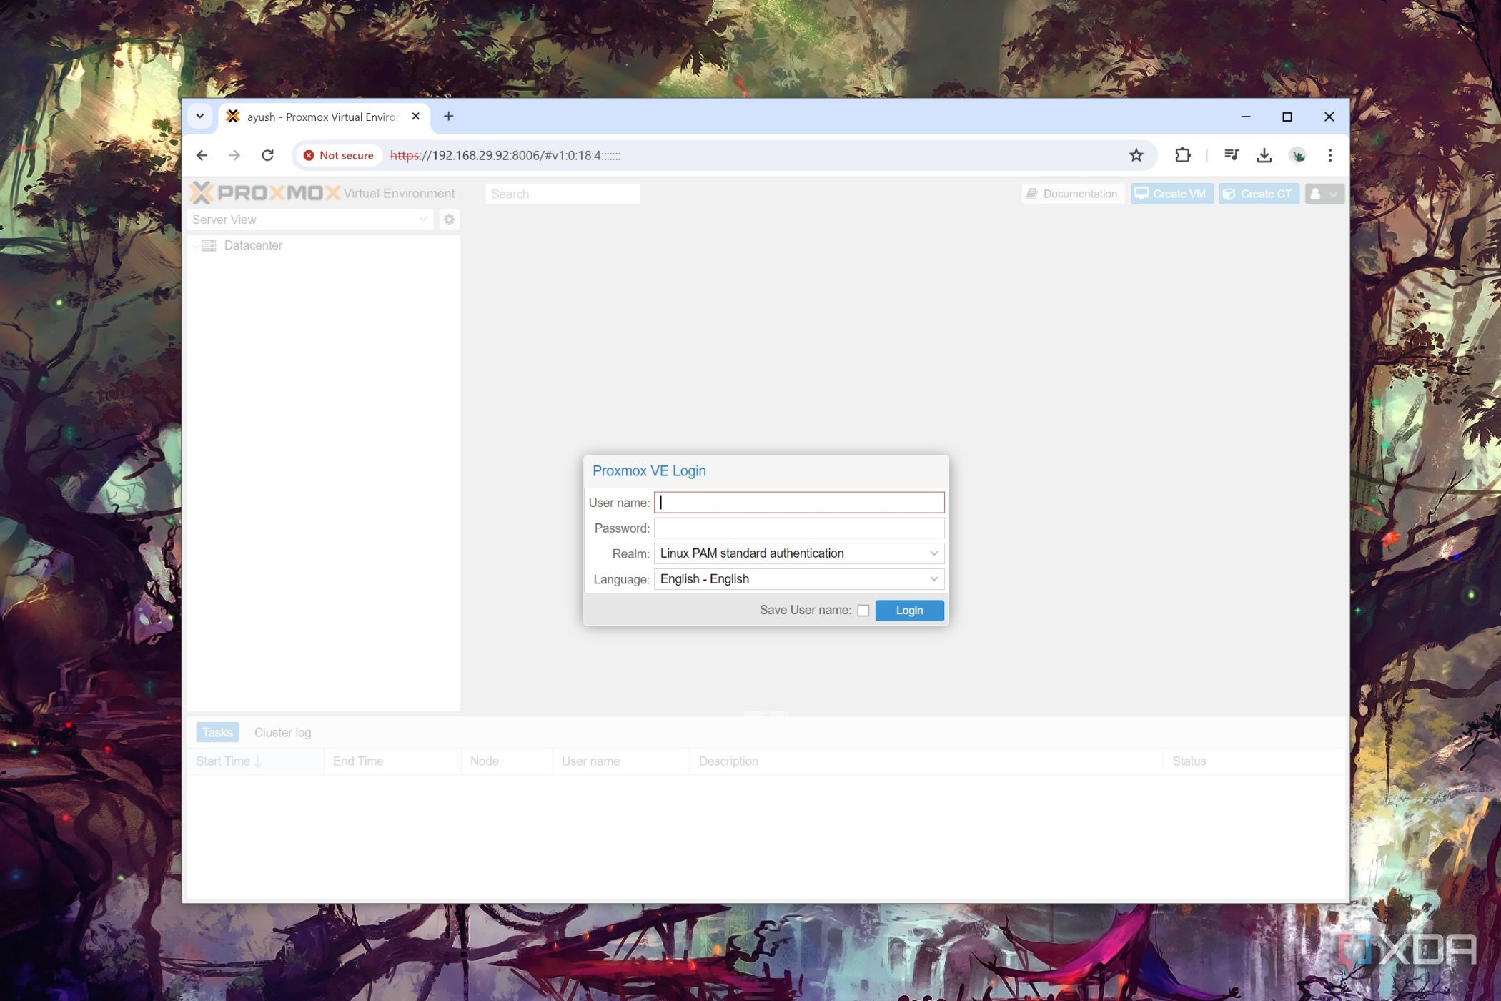The height and width of the screenshot is (1001, 1501).
Task: Click the browser back arrow
Action: click(202, 155)
